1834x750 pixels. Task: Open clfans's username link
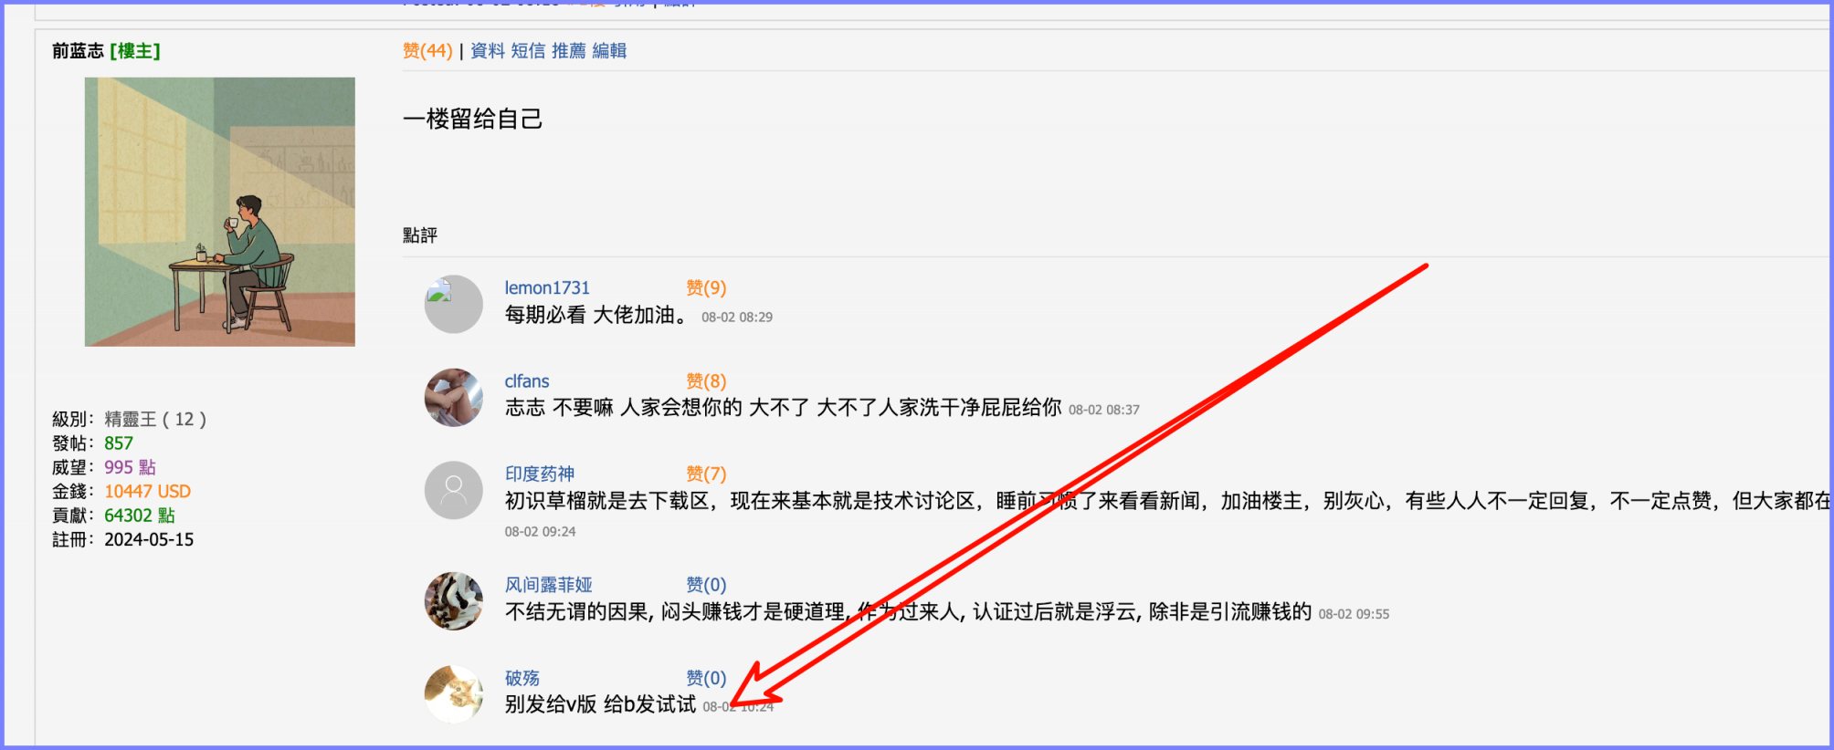[527, 381]
